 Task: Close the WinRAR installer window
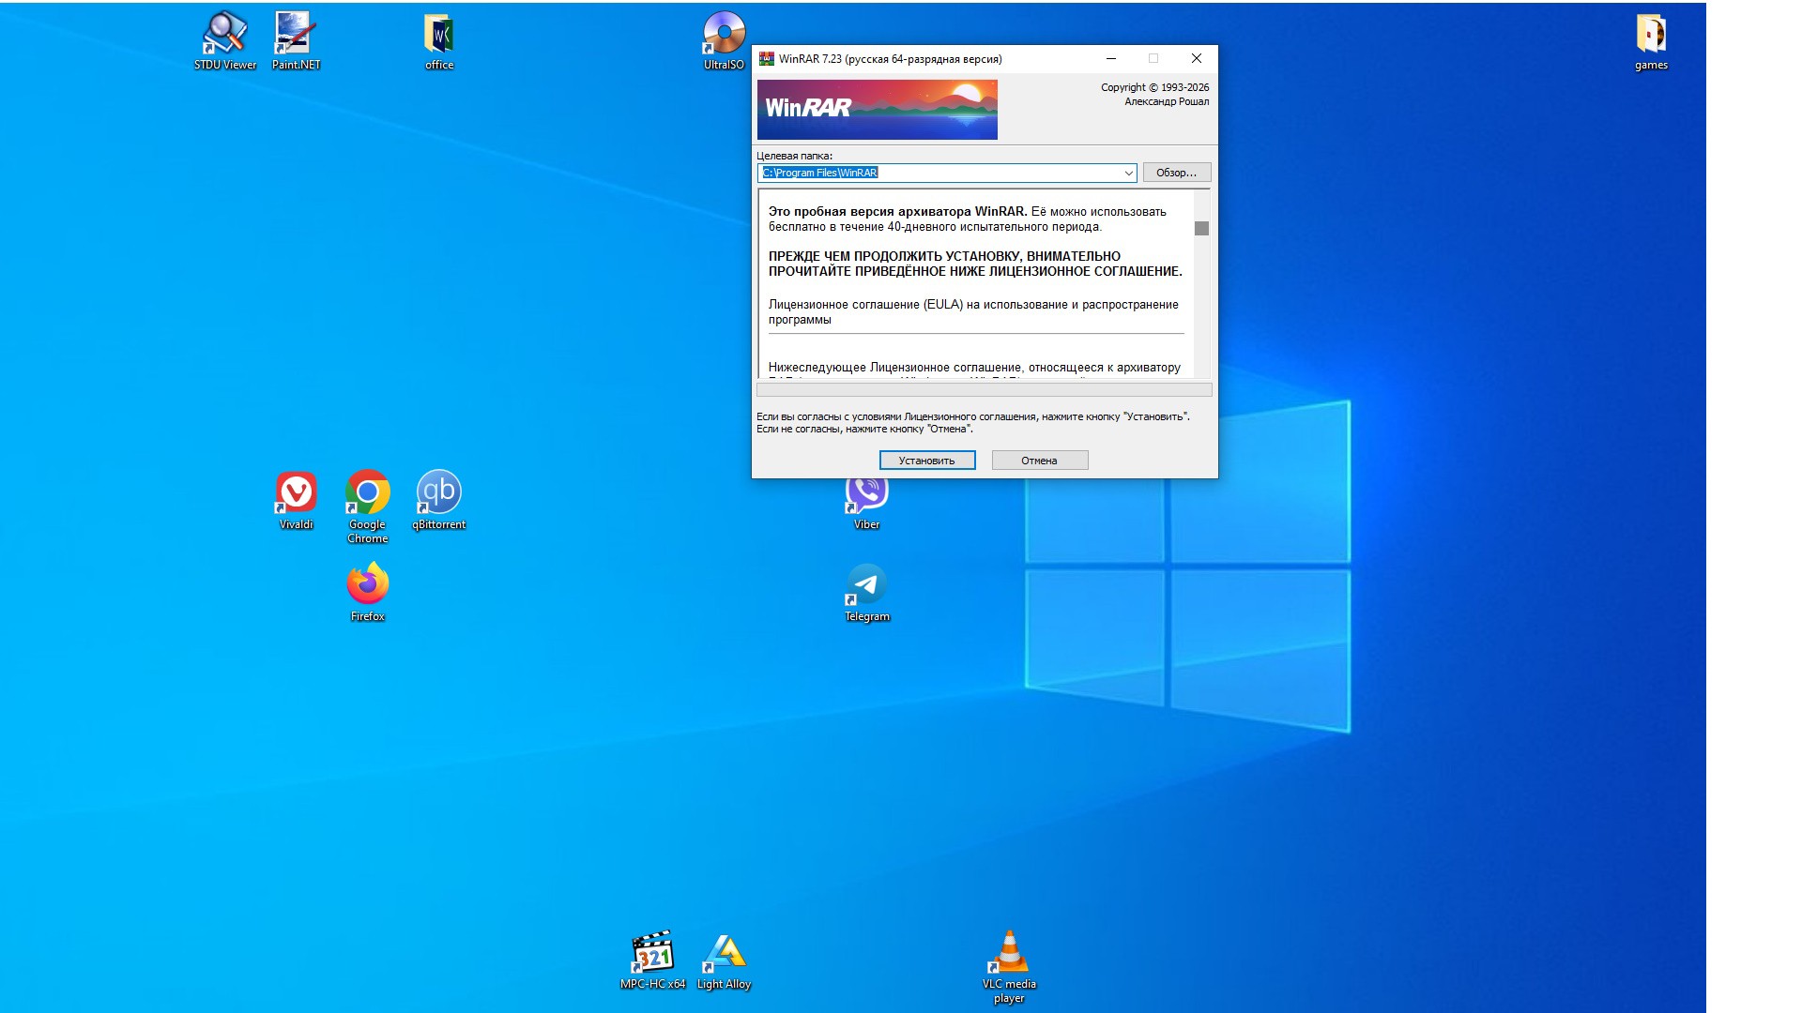click(x=1197, y=58)
